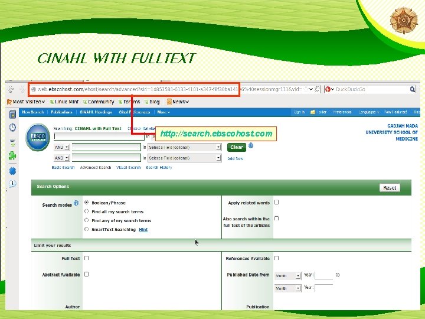The width and height of the screenshot is (425, 319).
Task: Expand the Most Visited bookmarks dropdown
Action: tap(43, 102)
